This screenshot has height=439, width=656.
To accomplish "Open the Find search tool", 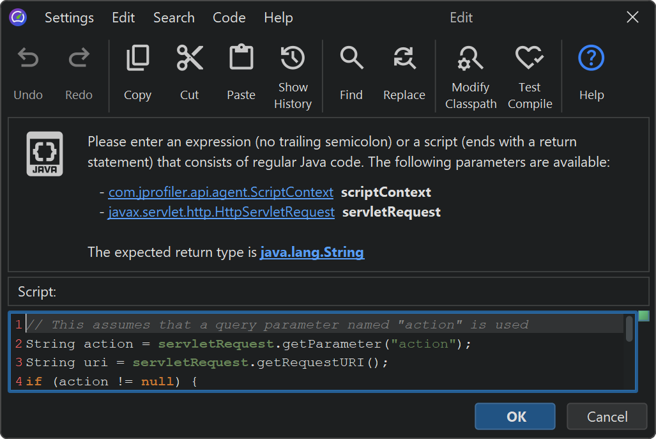I will pyautogui.click(x=351, y=59).
